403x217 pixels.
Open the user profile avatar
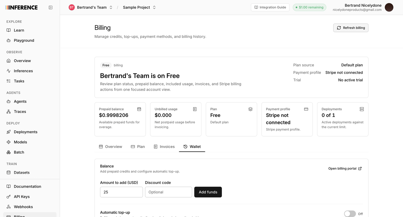389,7
